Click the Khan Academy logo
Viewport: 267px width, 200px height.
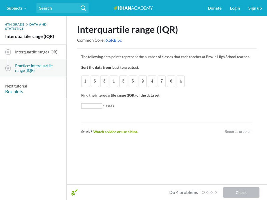pos(133,8)
